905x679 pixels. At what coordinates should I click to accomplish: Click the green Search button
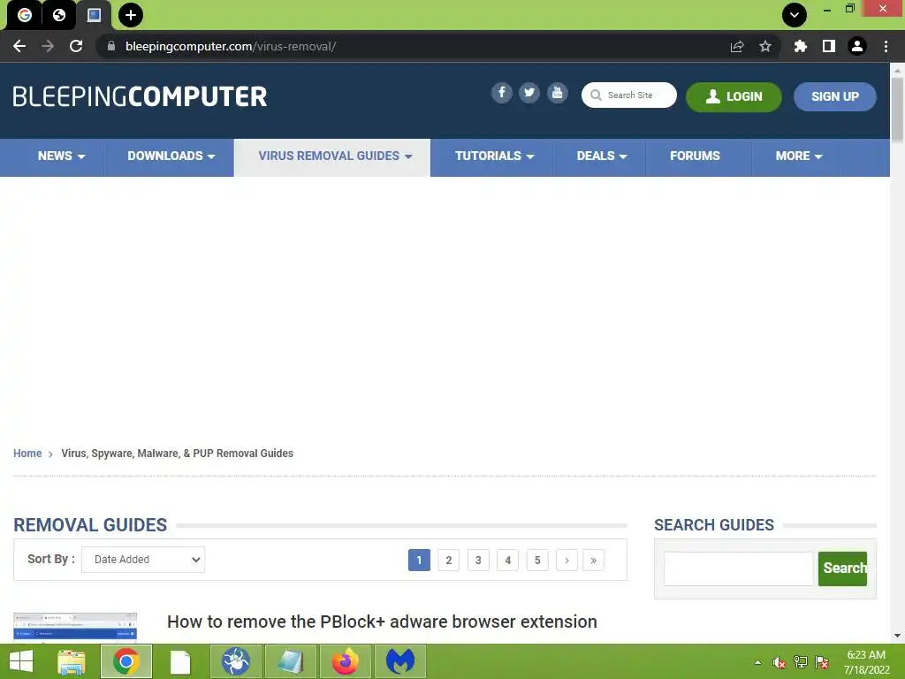842,568
